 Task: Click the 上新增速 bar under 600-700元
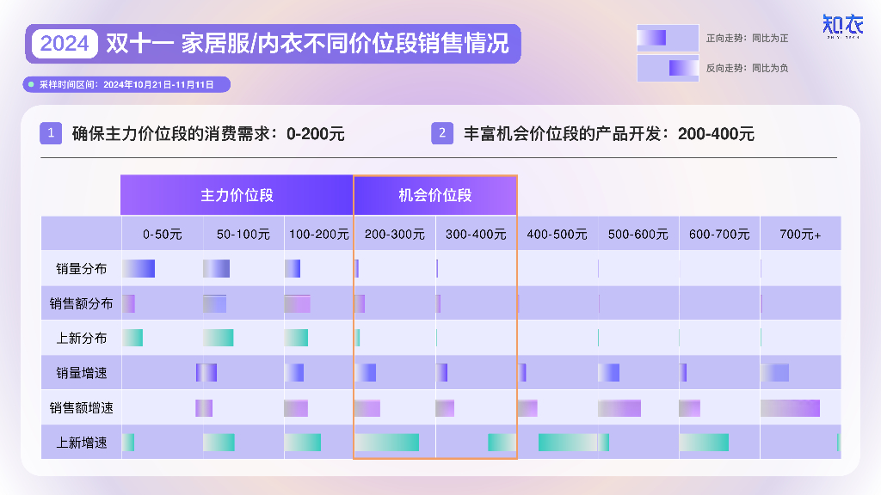click(704, 443)
